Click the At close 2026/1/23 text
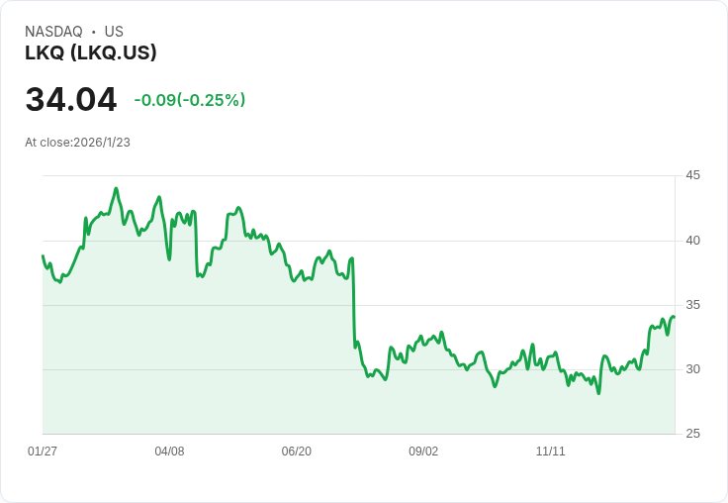Viewport: 728px width, 503px height. [x=77, y=143]
